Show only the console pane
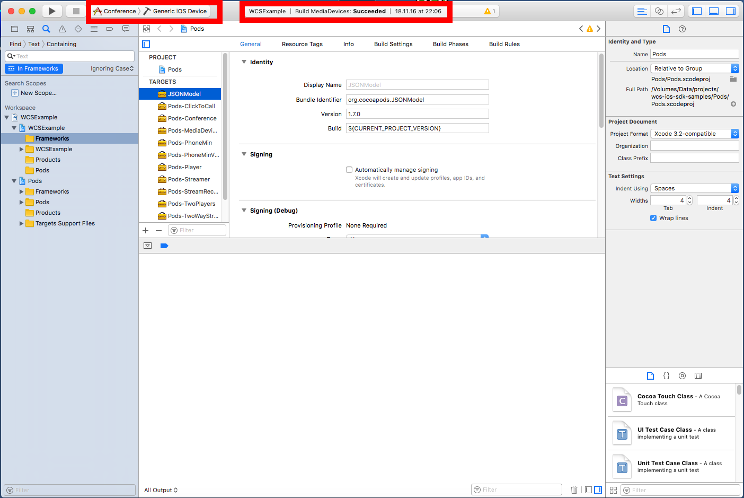The height and width of the screenshot is (498, 744). pos(598,490)
